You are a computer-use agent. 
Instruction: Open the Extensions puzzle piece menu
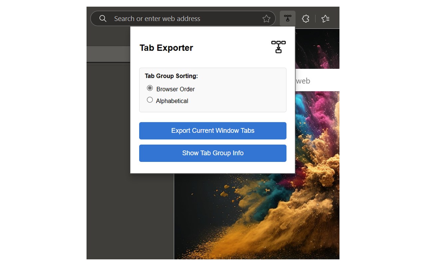click(x=306, y=19)
